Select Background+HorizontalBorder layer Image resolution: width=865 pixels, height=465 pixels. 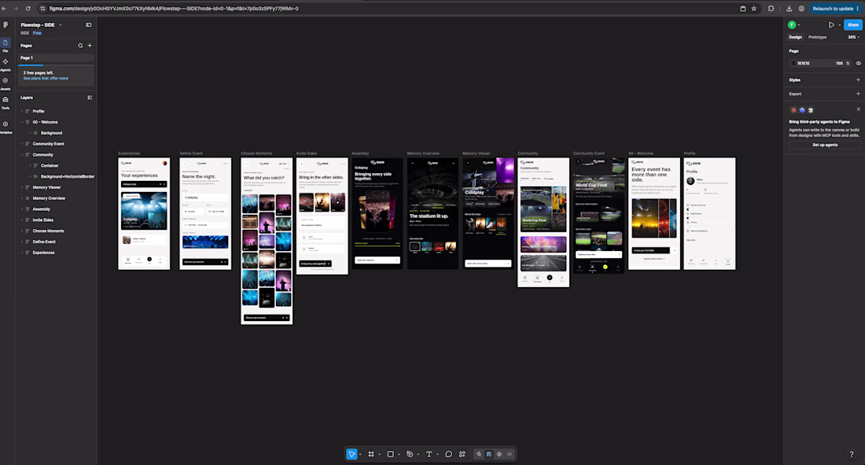coord(68,177)
